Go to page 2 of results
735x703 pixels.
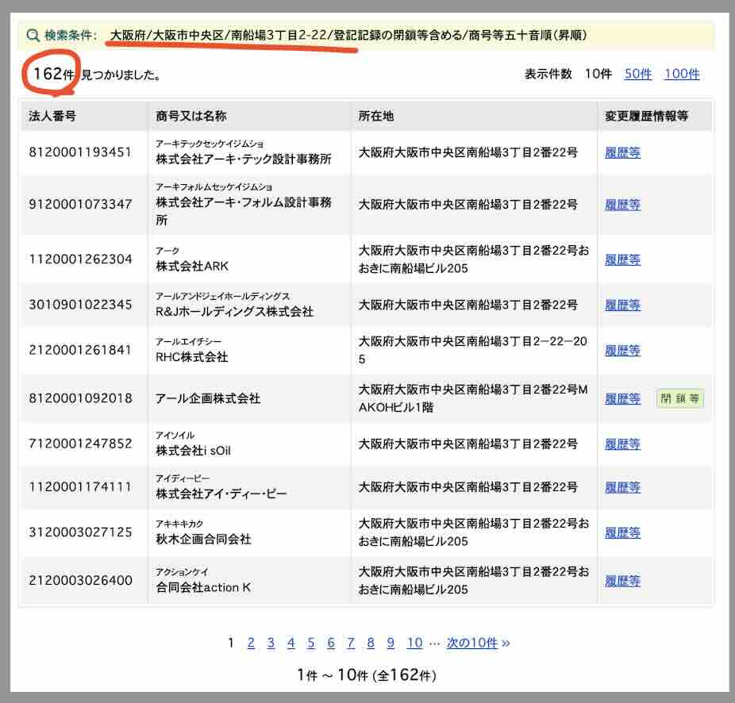250,643
